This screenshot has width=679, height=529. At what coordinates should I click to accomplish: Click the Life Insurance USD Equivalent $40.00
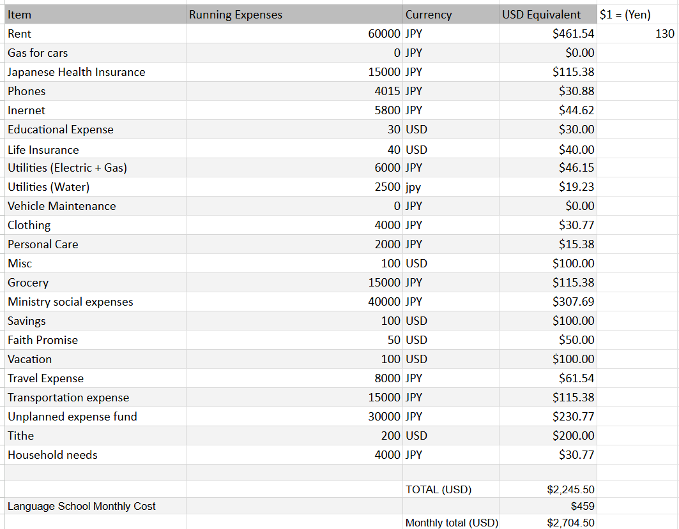point(548,150)
